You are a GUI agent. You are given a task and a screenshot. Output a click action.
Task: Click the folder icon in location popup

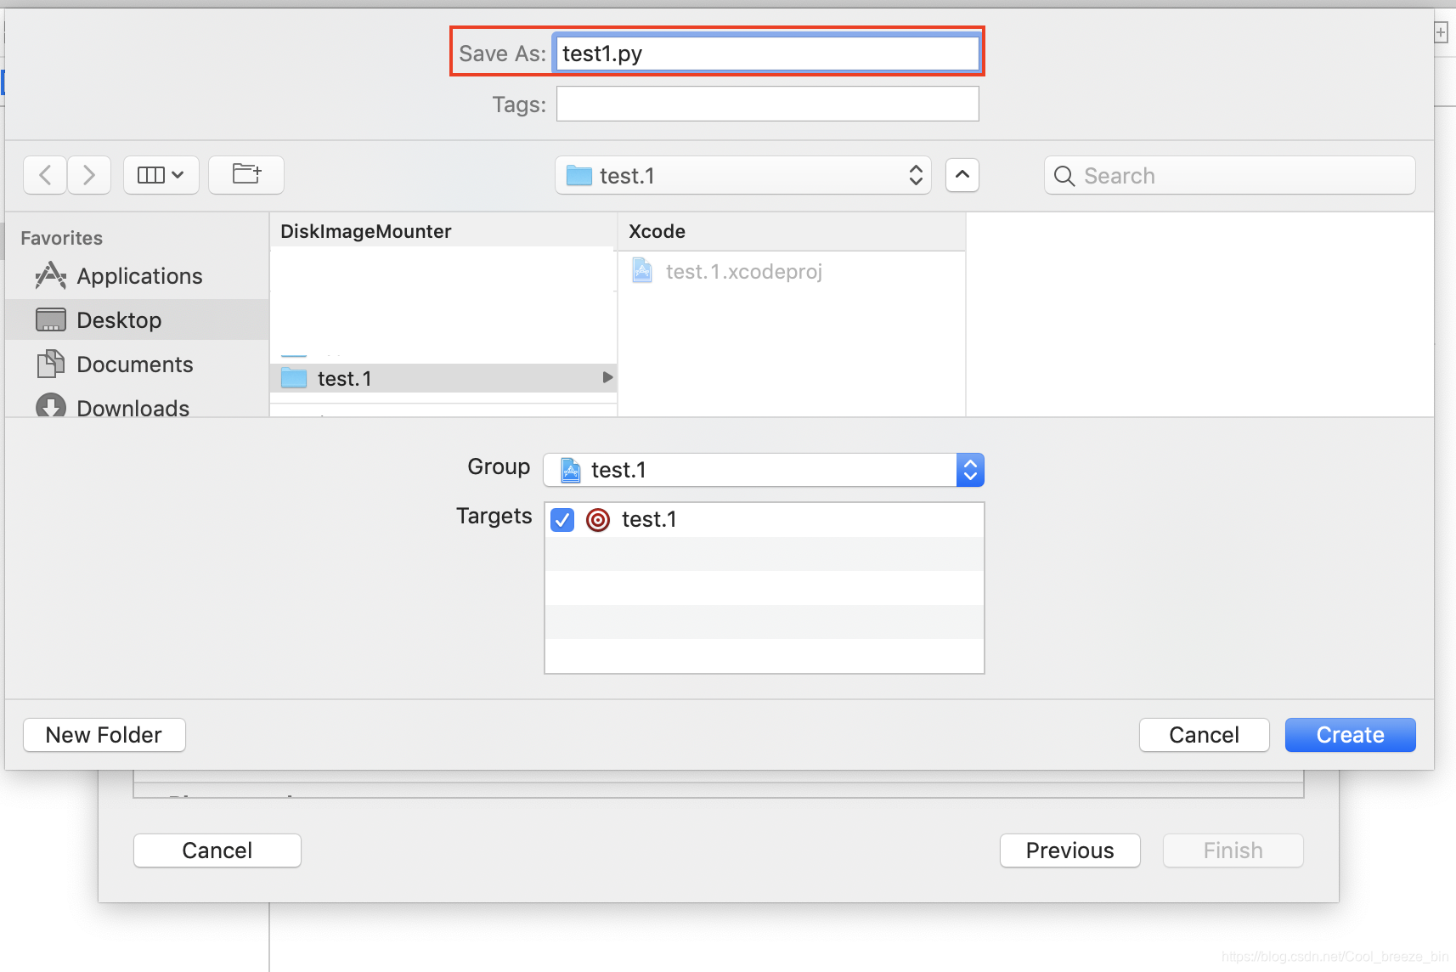578,175
